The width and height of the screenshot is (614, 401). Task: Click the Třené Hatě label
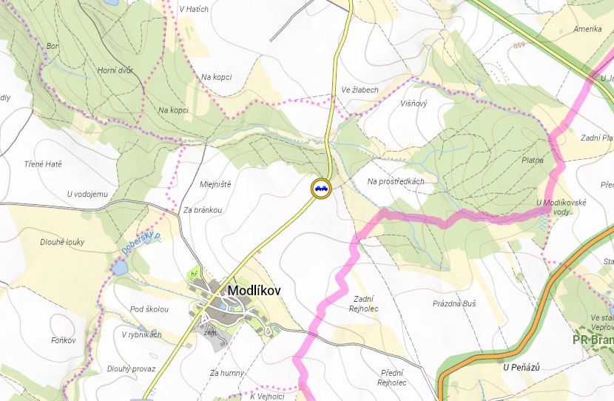coord(43,164)
